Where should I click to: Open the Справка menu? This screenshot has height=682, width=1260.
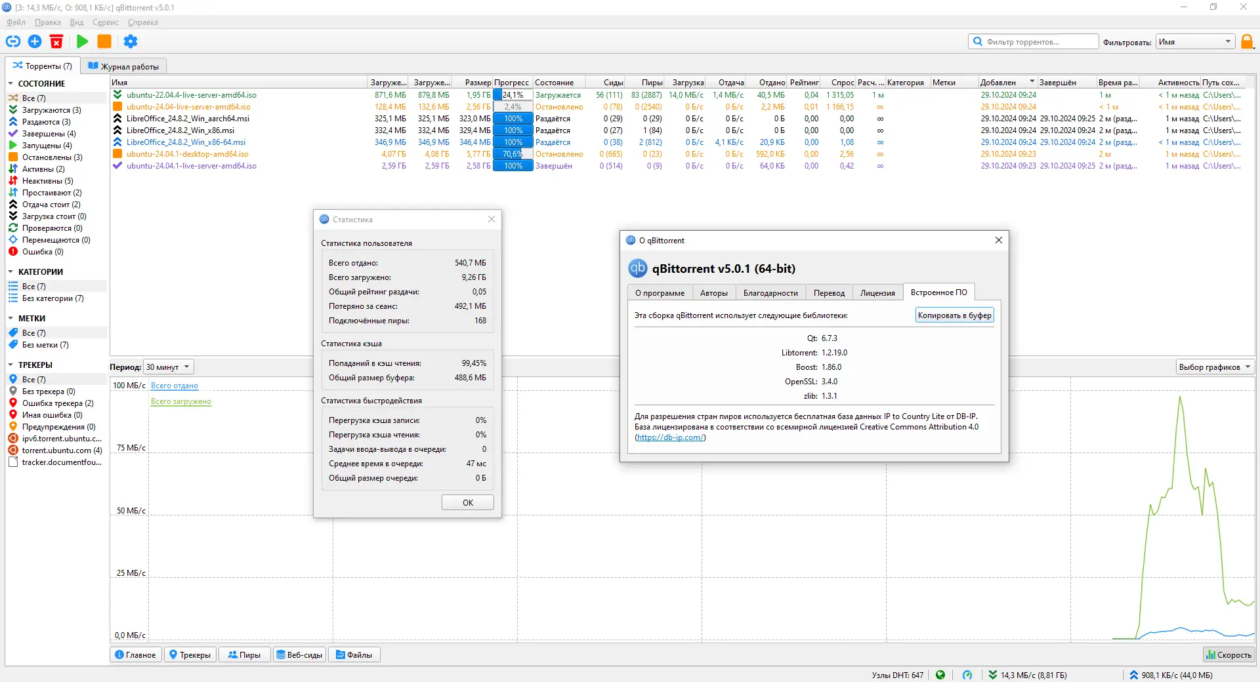click(143, 22)
